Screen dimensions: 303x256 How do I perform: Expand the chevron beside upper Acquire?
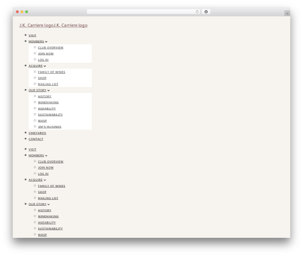(45, 66)
